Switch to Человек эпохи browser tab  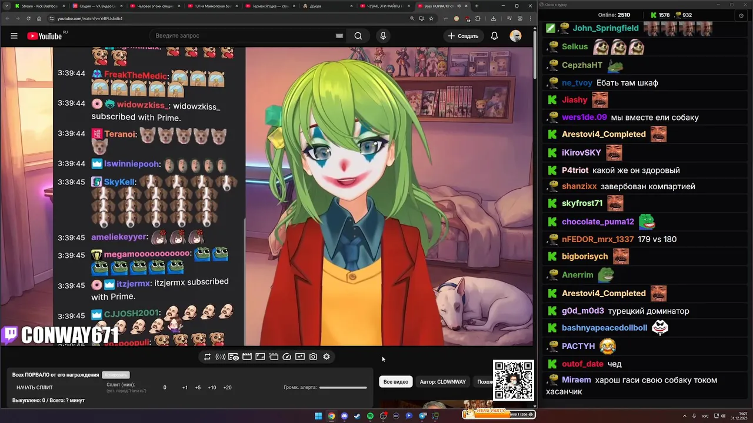tap(154, 6)
